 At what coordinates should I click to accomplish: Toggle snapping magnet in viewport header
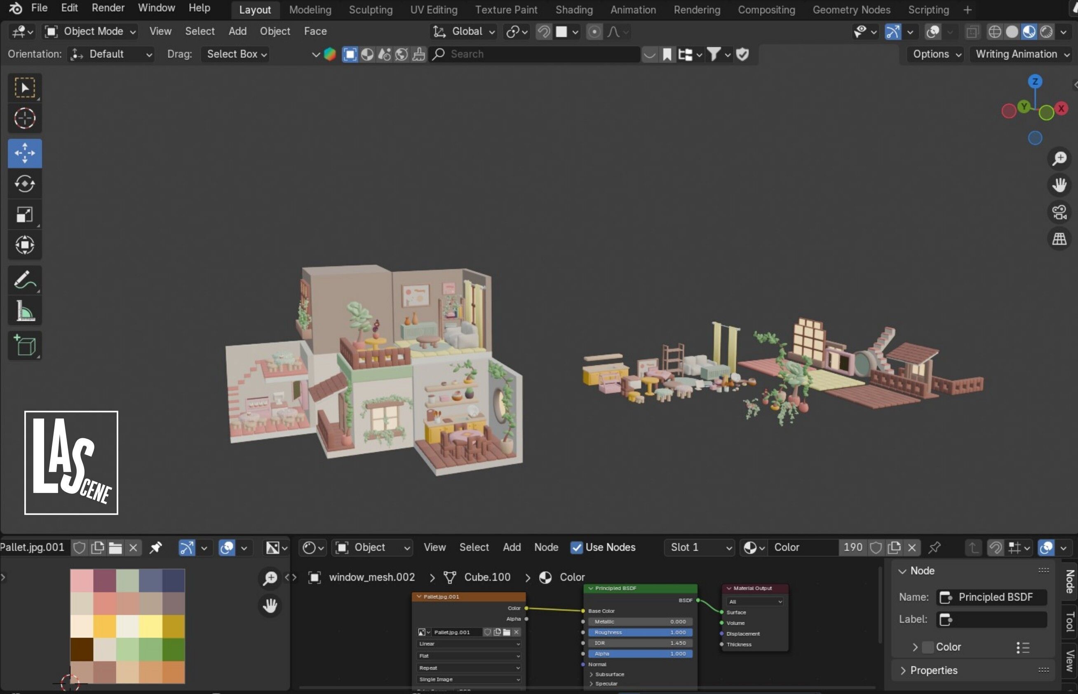(x=544, y=32)
